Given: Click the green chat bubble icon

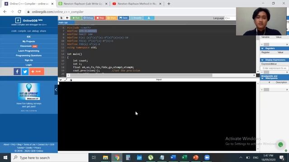Looking at the screenshot, I should pos(280,145).
